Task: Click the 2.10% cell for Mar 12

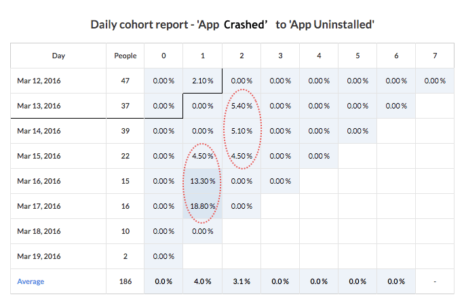Action: pyautogui.click(x=202, y=81)
